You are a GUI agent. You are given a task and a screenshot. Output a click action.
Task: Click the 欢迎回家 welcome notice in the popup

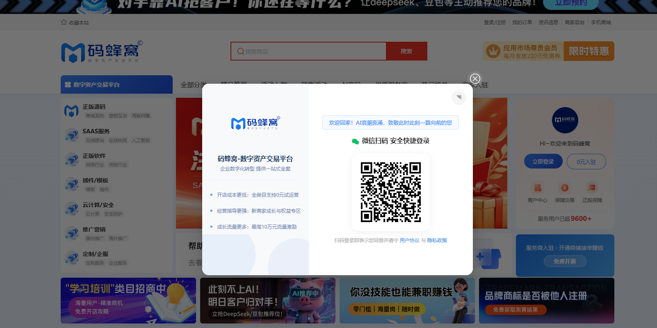click(390, 123)
